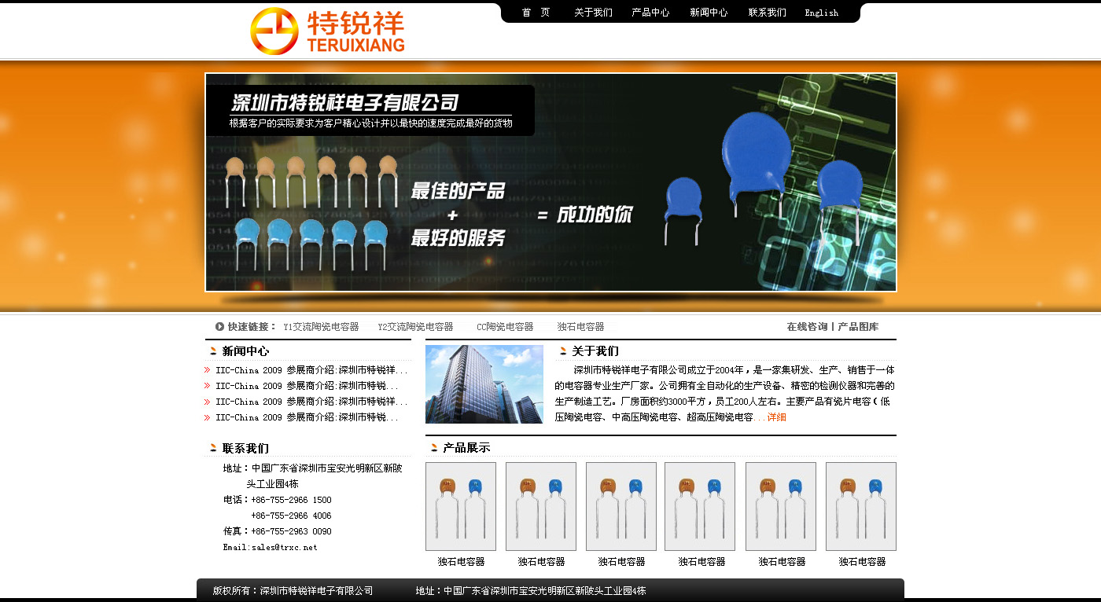1101x602 pixels.
Task: Open the 产品图库 gallery link
Action: 858,327
